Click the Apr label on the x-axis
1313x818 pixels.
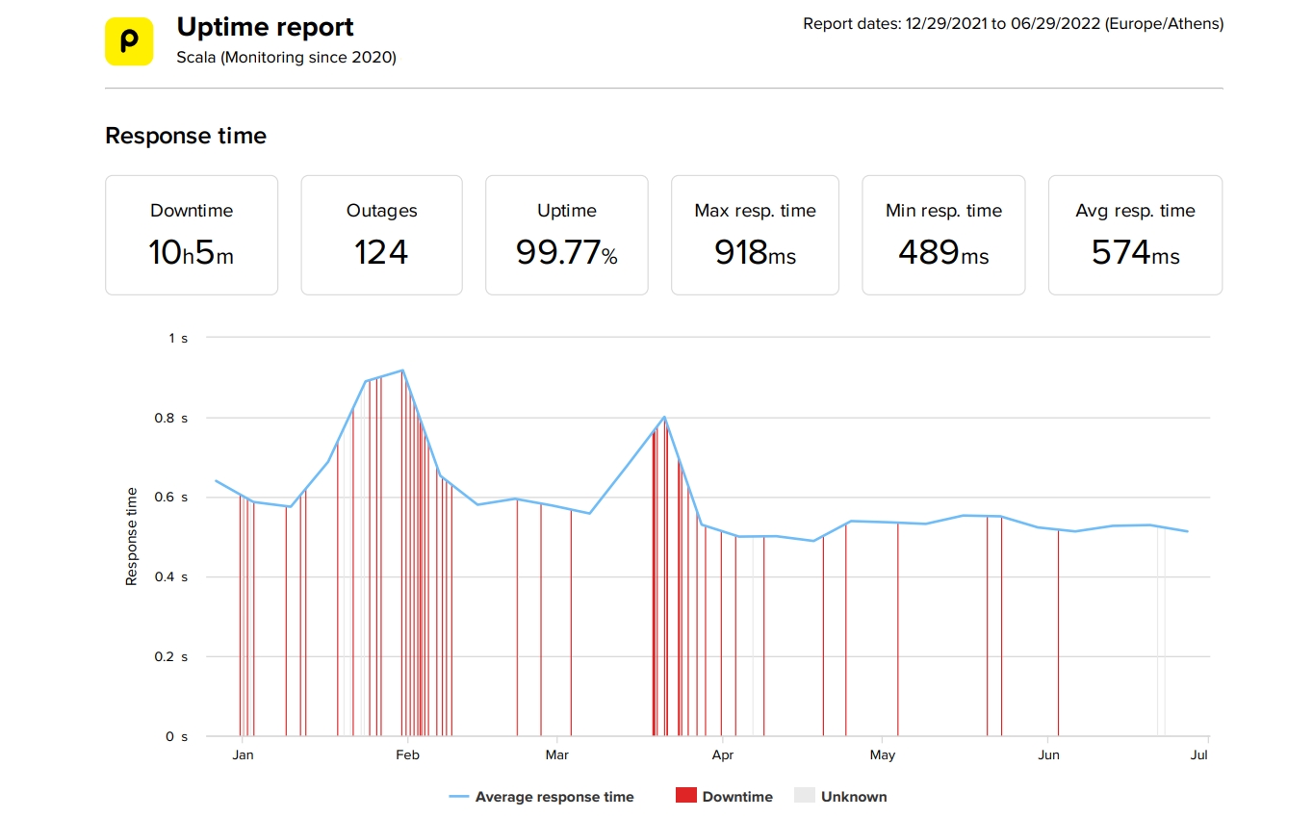pos(723,755)
